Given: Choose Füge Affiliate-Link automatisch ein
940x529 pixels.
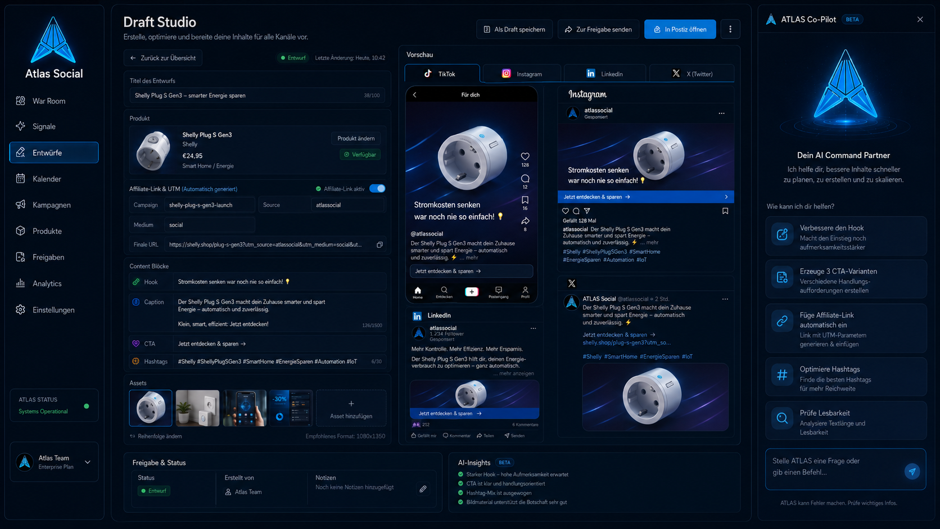Looking at the screenshot, I should pos(846,329).
